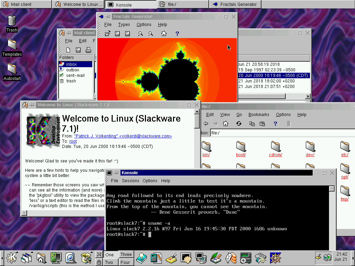Select the outbox folder in Mail client
The image size is (355, 266).
click(x=72, y=70)
